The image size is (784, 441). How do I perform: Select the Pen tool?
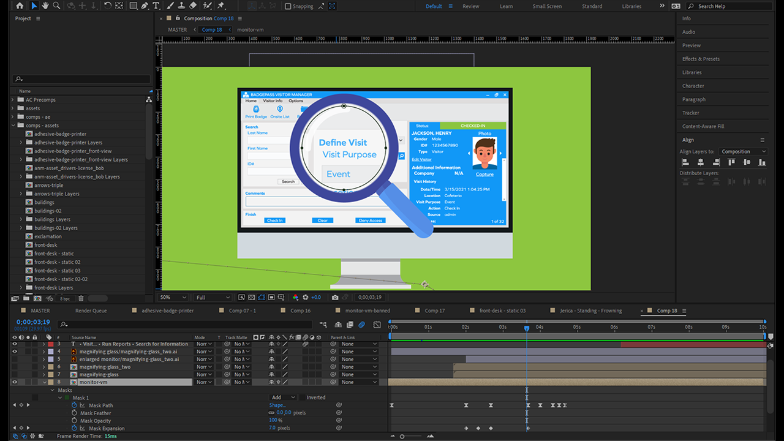coord(145,6)
